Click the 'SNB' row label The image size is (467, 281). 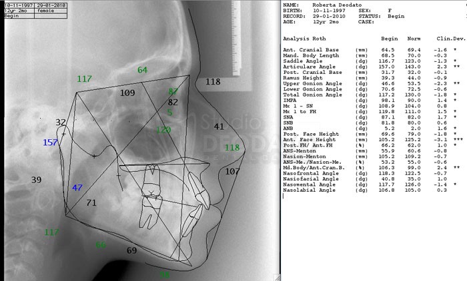pos(288,123)
